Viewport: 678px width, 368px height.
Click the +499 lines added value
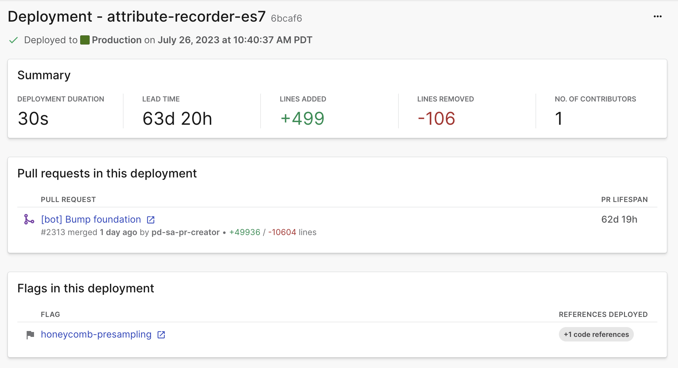click(x=302, y=119)
